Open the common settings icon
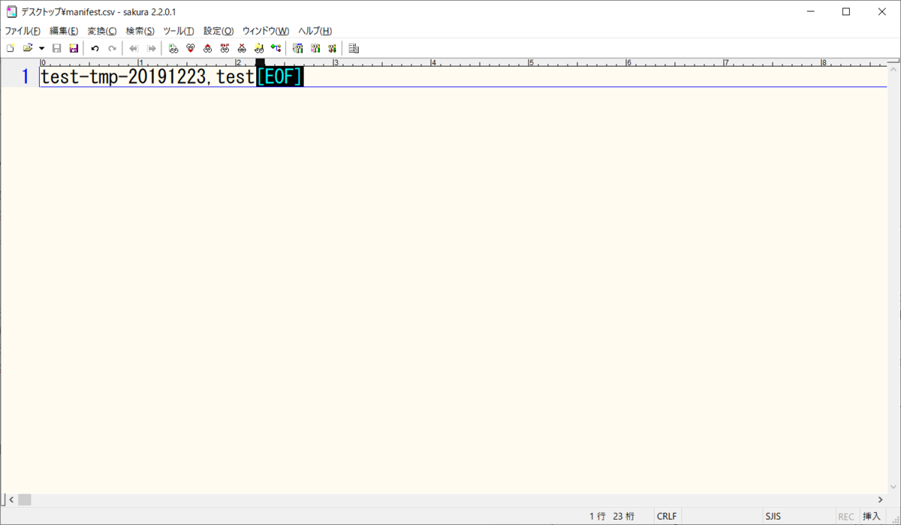Viewport: 901px width, 525px height. 332,48
